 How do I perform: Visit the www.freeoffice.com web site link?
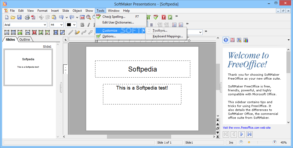click(247, 128)
